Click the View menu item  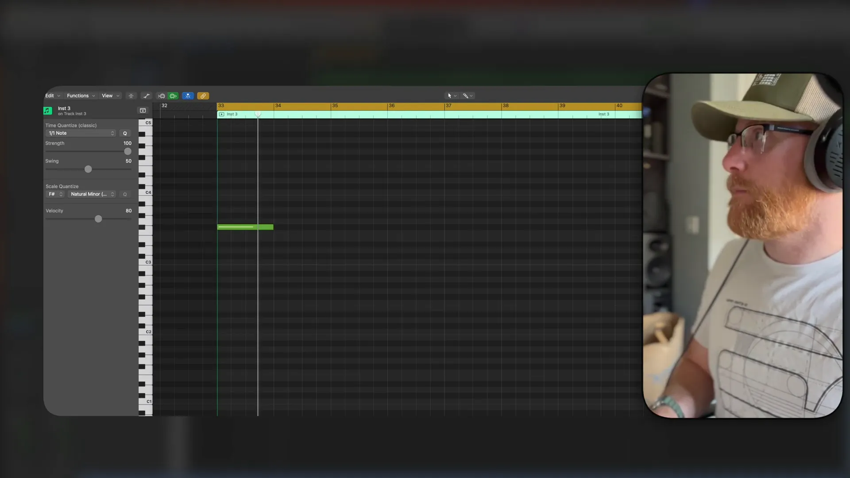(107, 96)
